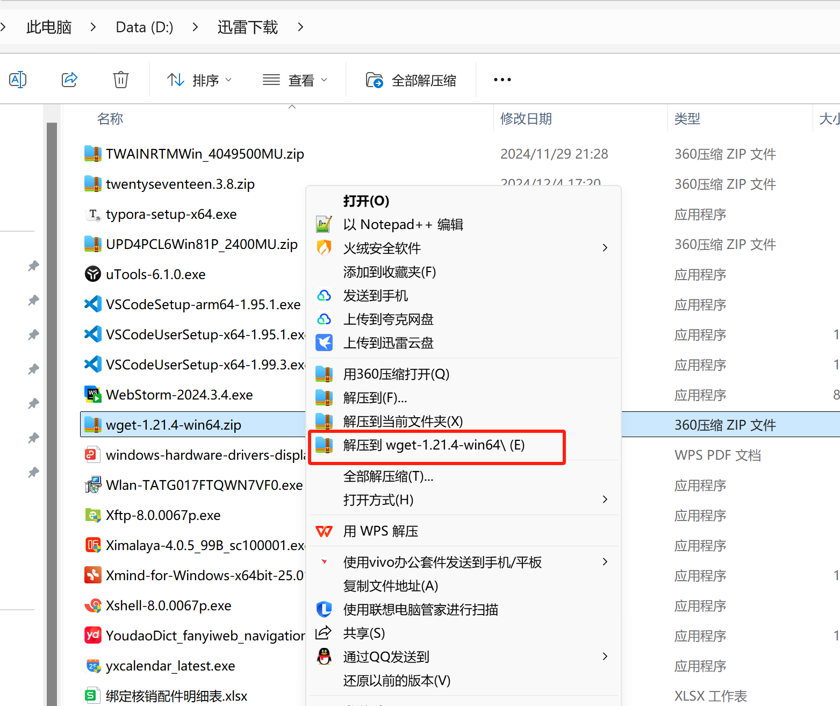Open the 排序 sort dropdown
The height and width of the screenshot is (706, 840).
(199, 80)
